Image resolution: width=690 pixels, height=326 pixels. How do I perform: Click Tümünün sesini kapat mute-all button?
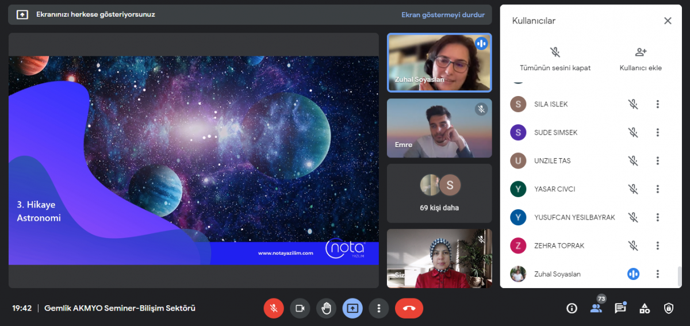point(555,59)
